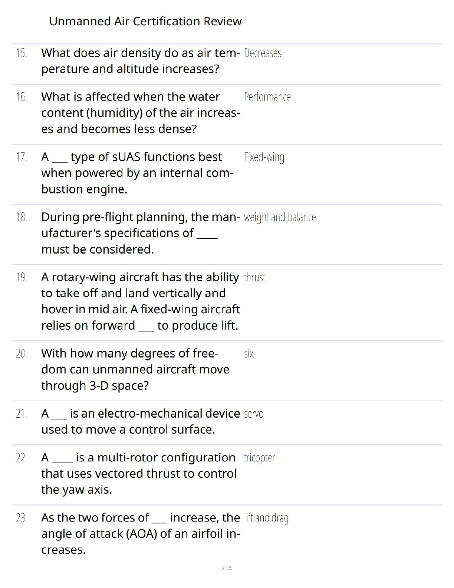Click question 18 about pre-flight planning
The image size is (454, 588).
(x=141, y=233)
